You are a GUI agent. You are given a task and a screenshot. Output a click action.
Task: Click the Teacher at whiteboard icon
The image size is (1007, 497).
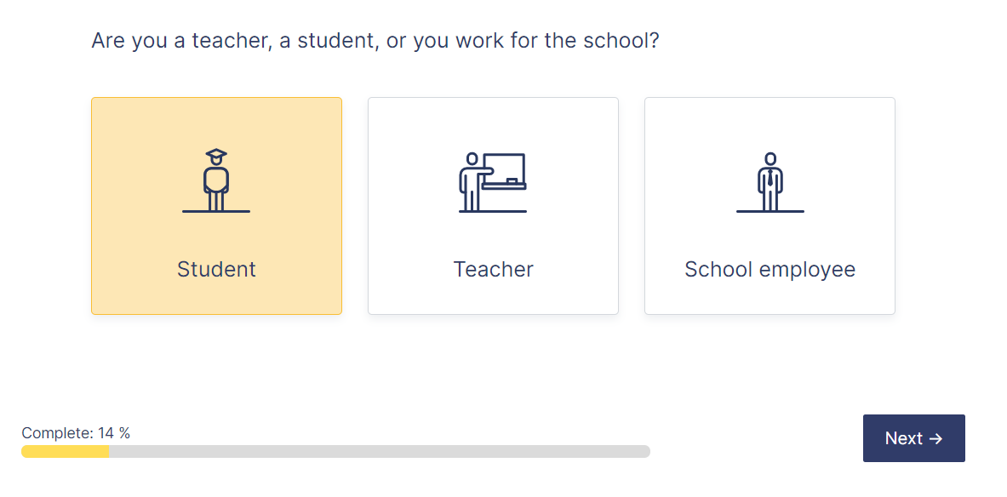(493, 182)
